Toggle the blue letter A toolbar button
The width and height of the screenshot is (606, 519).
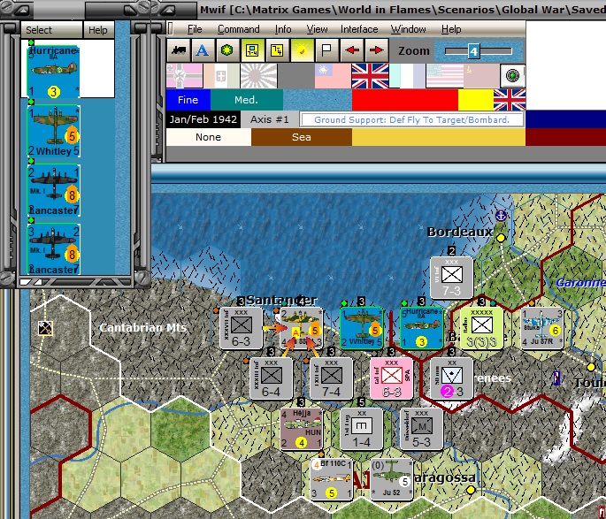(202, 50)
